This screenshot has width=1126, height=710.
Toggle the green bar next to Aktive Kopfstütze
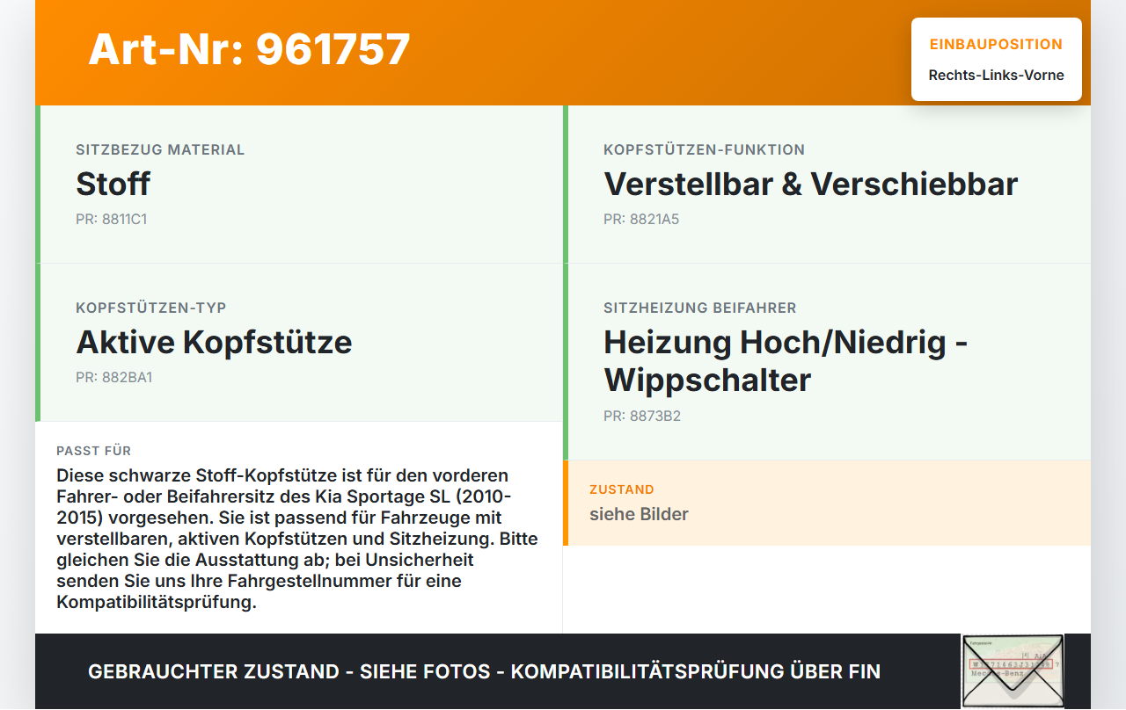(37, 342)
